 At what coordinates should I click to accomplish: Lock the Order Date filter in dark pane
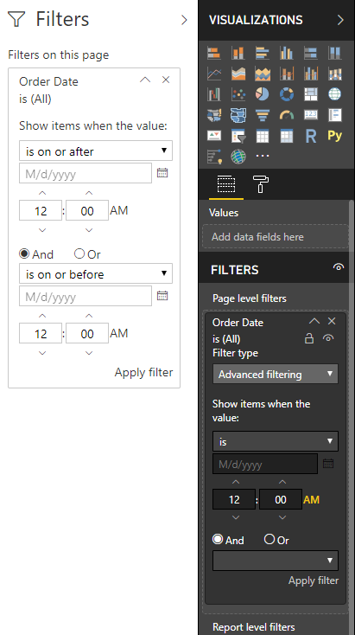tap(309, 338)
